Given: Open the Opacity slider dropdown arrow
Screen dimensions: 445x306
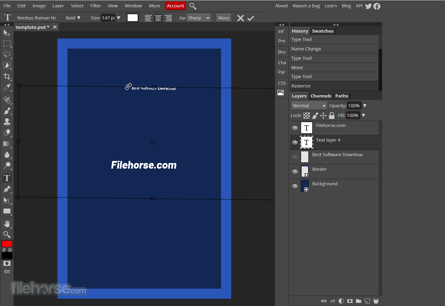Looking at the screenshot, I should click(365, 106).
